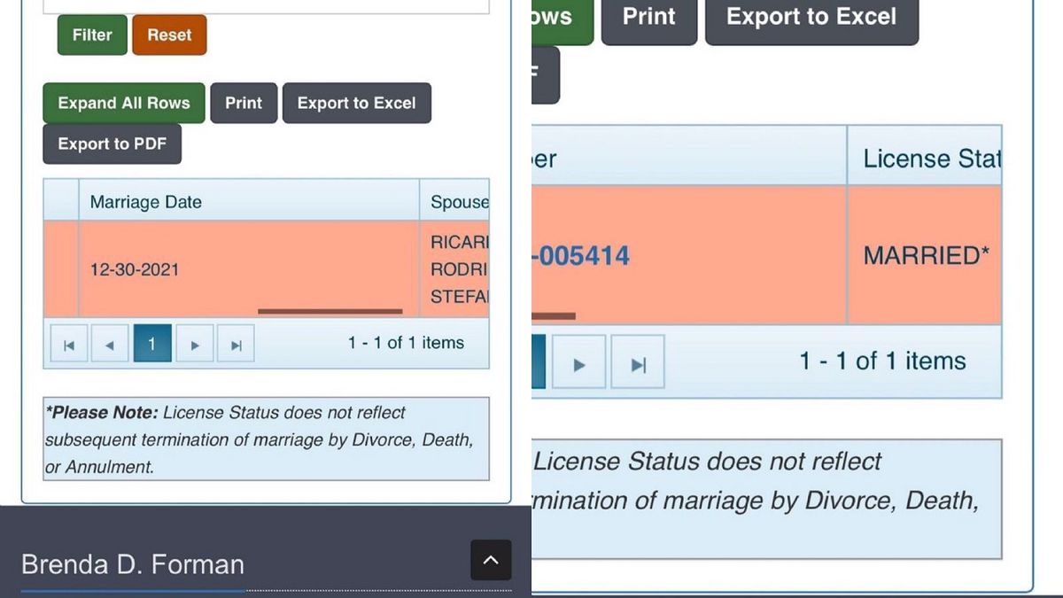Click the larger Export to Excel button
Screen dimensions: 1063x598
pyautogui.click(x=811, y=17)
